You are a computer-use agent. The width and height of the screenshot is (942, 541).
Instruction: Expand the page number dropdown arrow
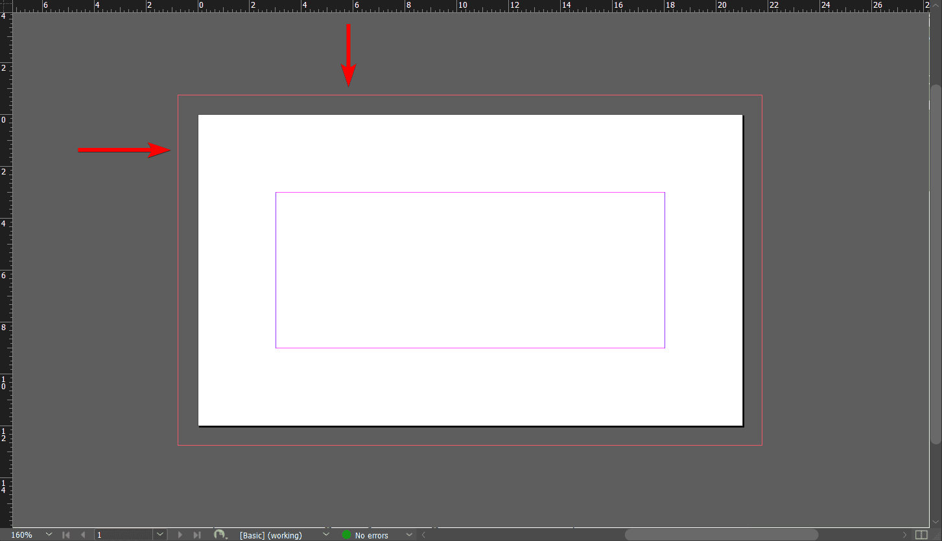point(160,535)
